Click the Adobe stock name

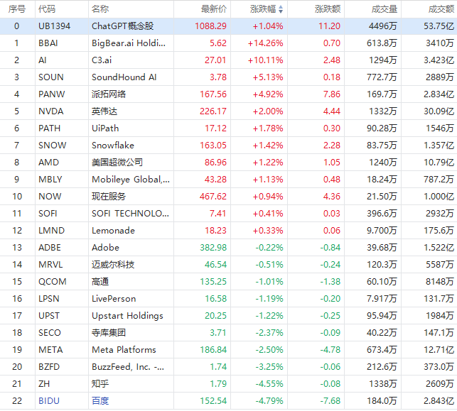coord(105,248)
